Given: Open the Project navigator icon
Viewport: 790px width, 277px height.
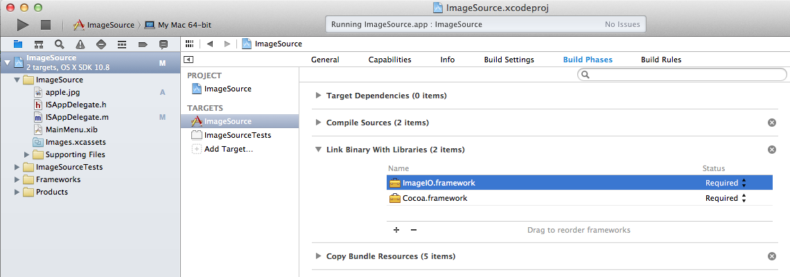Looking at the screenshot, I should click(18, 44).
